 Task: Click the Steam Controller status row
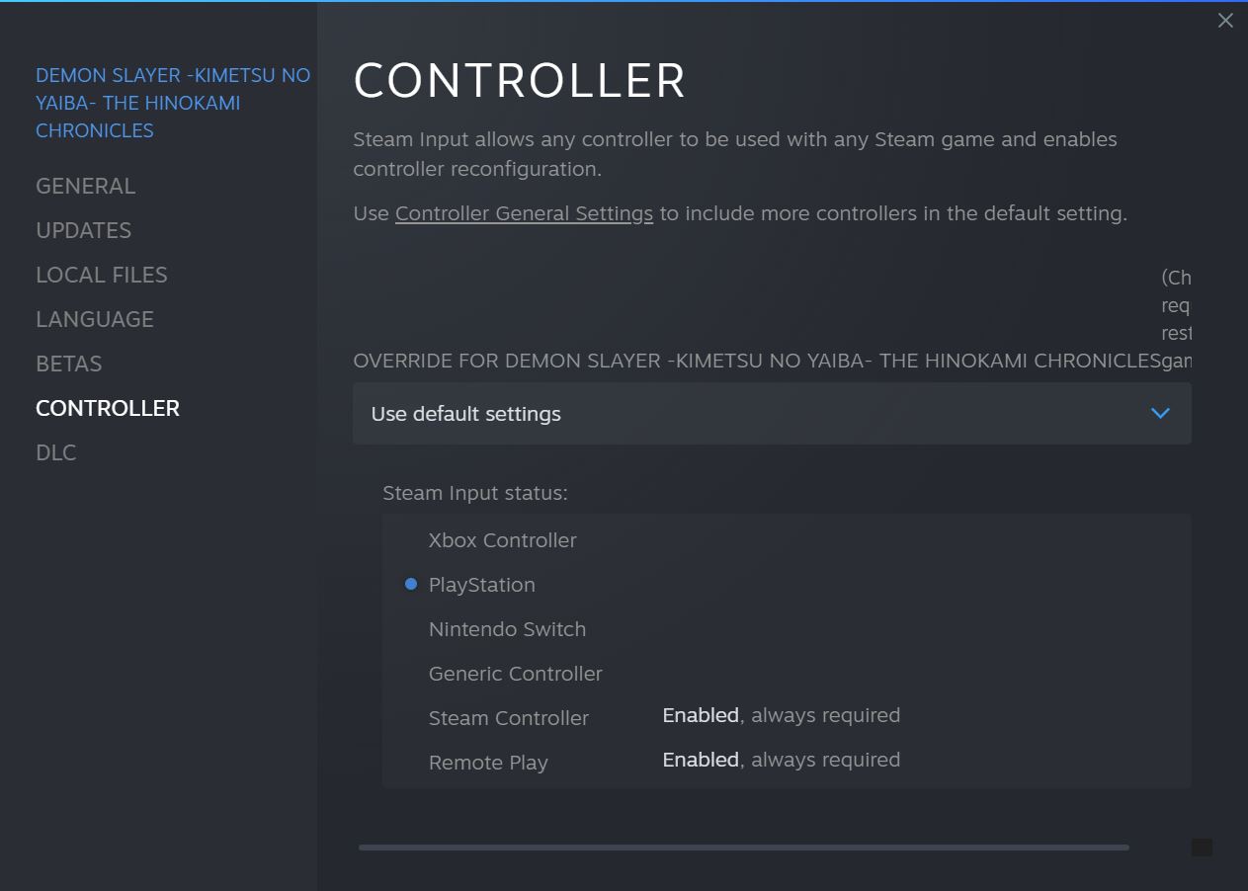click(508, 718)
